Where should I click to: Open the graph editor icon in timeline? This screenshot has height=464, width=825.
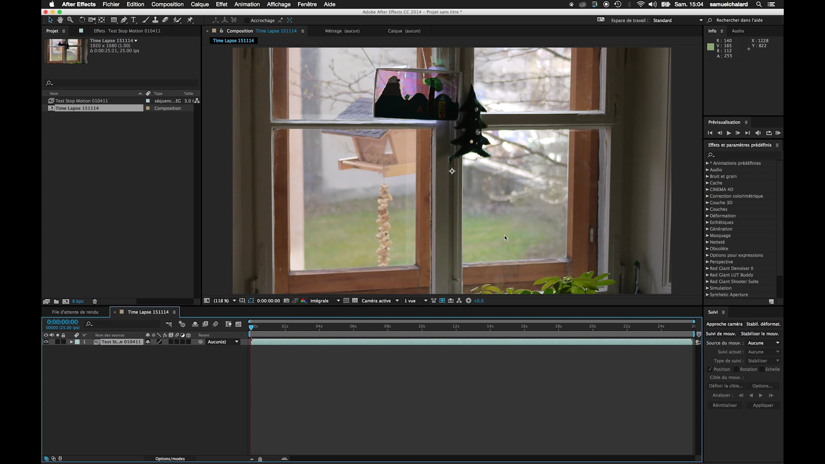coord(238,324)
